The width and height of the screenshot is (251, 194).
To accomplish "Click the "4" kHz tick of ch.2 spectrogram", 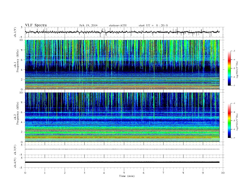I will (x=22, y=122).
